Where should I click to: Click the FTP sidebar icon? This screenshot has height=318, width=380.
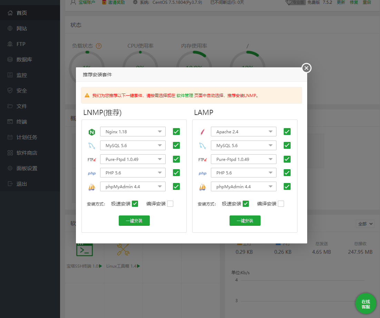coord(10,44)
